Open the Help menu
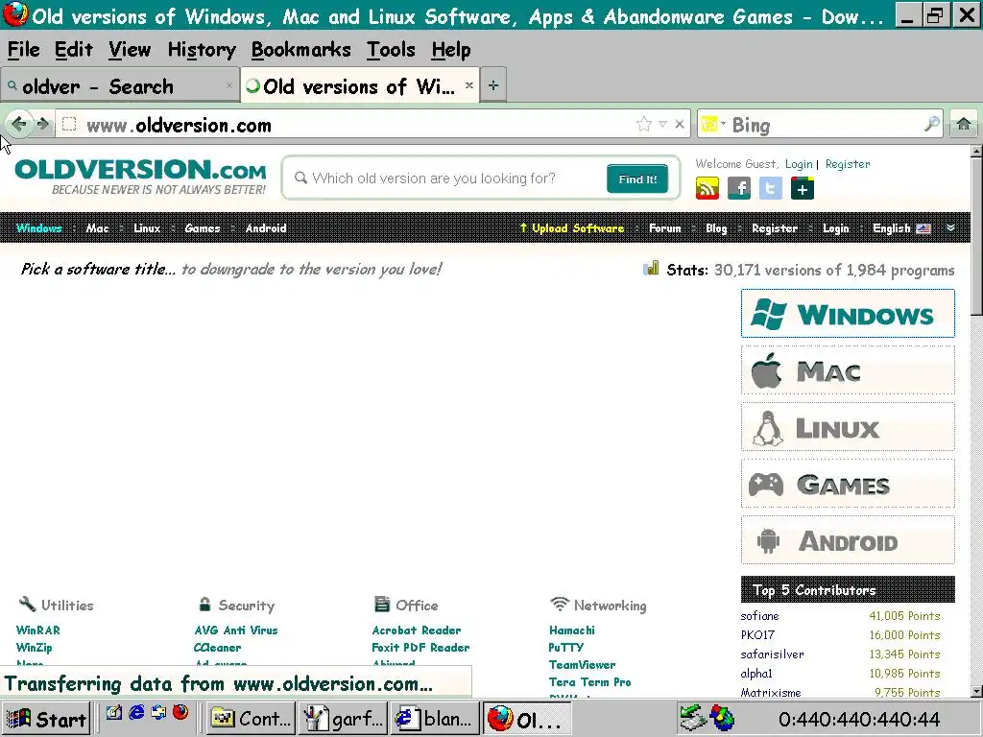This screenshot has width=983, height=737. click(451, 49)
